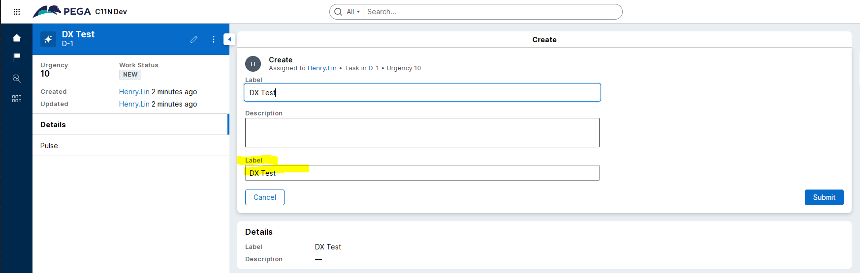Open the flag icon in sidebar

[x=17, y=57]
